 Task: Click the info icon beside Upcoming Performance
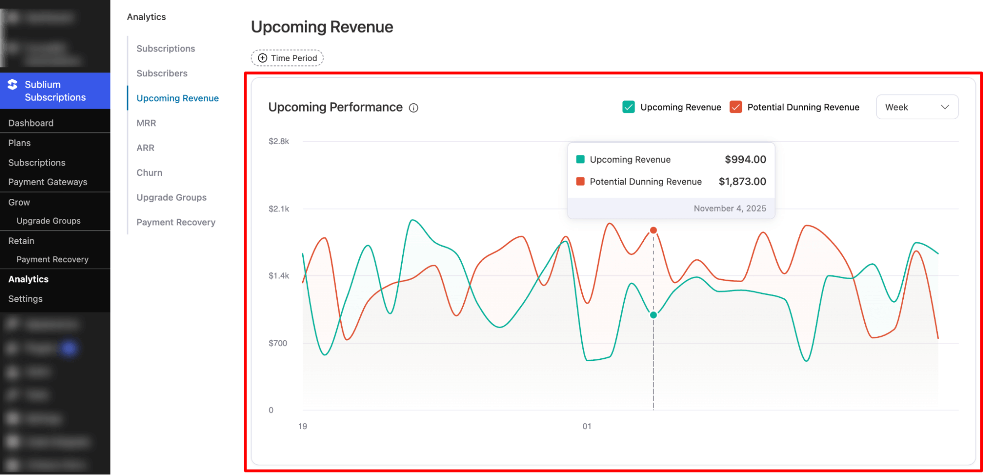point(413,107)
